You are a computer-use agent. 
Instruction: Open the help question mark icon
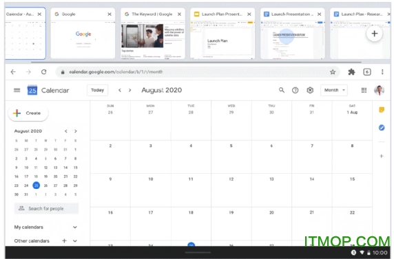tap(295, 90)
